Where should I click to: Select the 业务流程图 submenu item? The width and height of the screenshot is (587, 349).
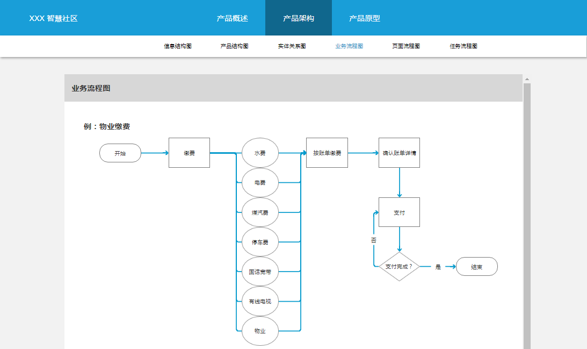click(349, 46)
